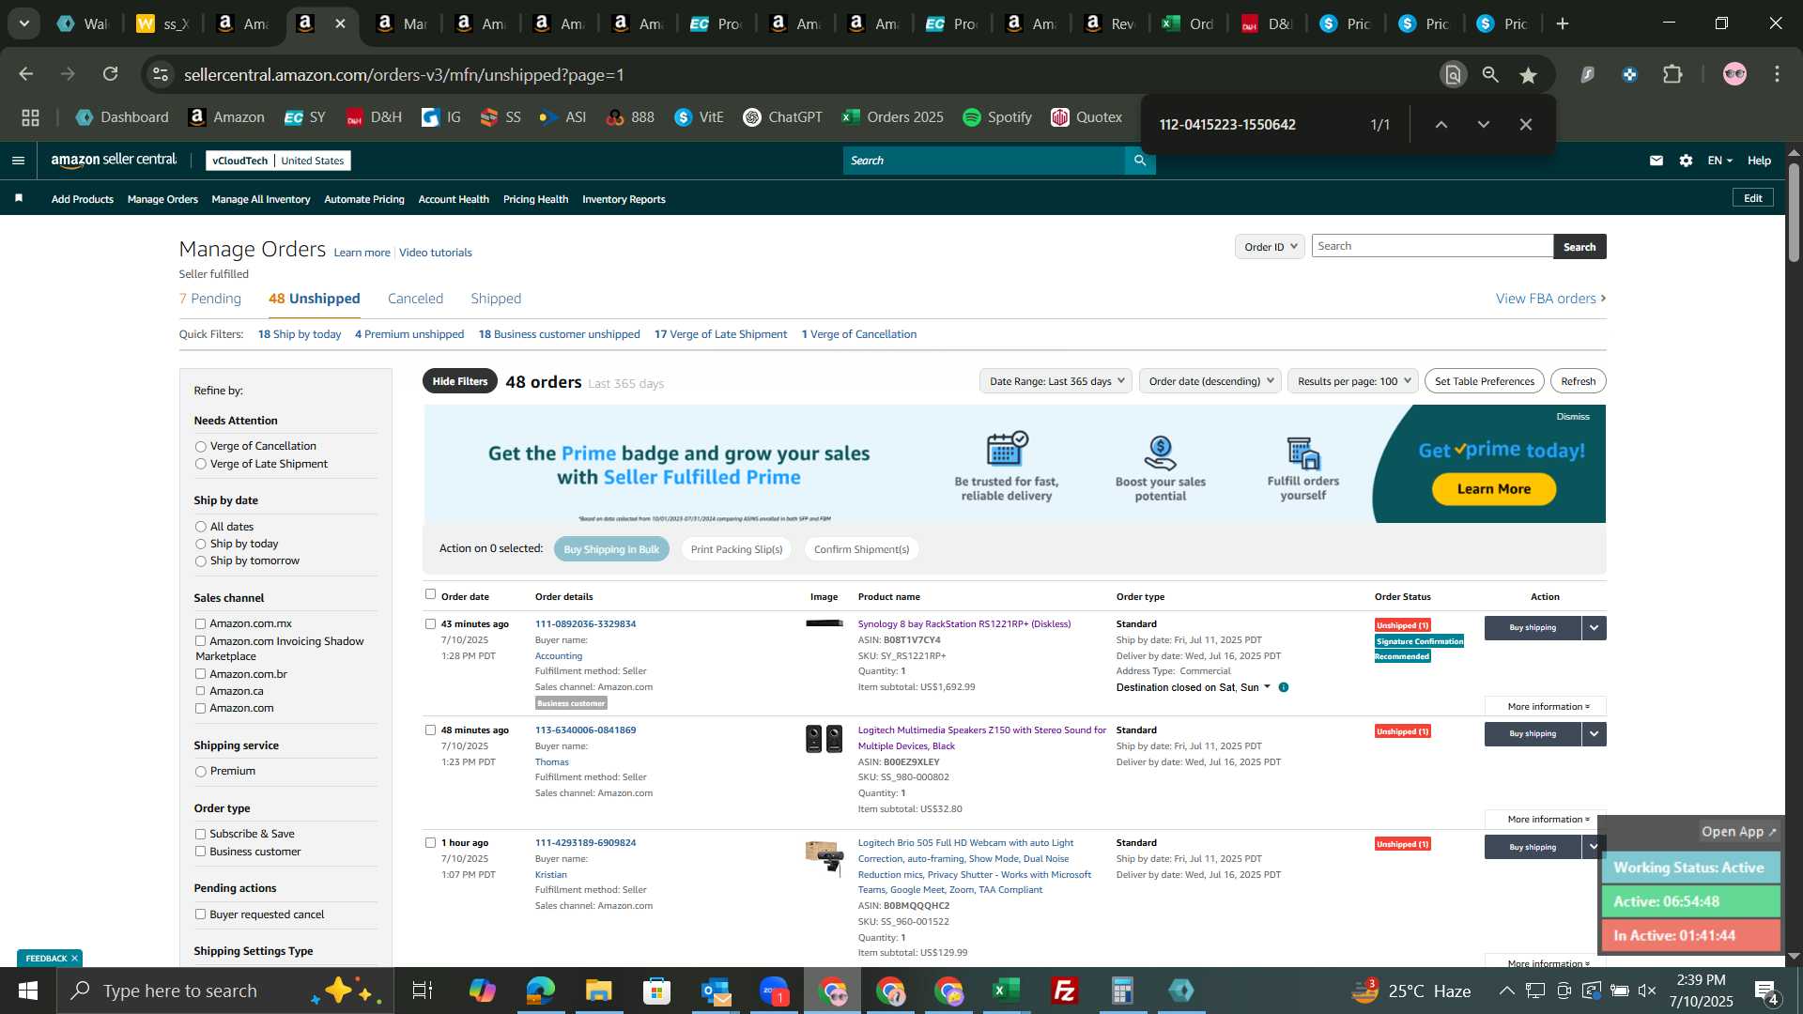The width and height of the screenshot is (1803, 1014).
Task: Check the Amazon.ca sales channel box
Action: 200,691
